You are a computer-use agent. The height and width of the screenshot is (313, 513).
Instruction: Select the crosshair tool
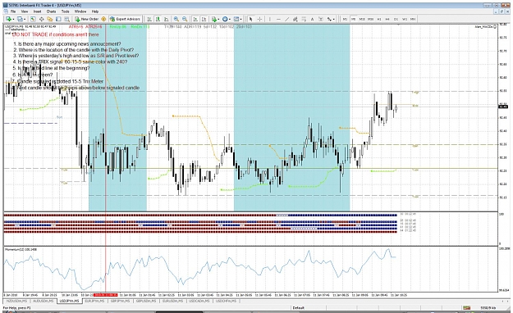tap(259, 19)
